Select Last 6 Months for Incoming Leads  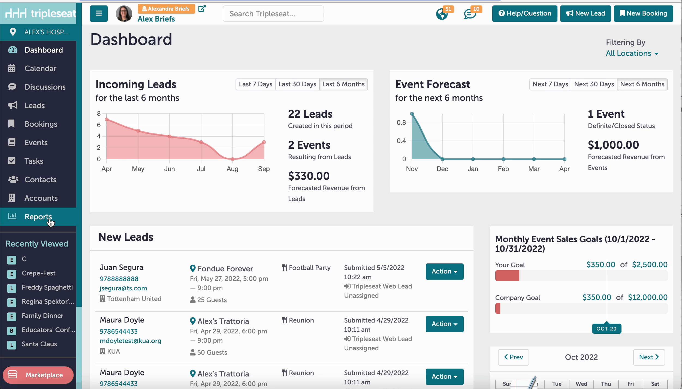pos(343,84)
